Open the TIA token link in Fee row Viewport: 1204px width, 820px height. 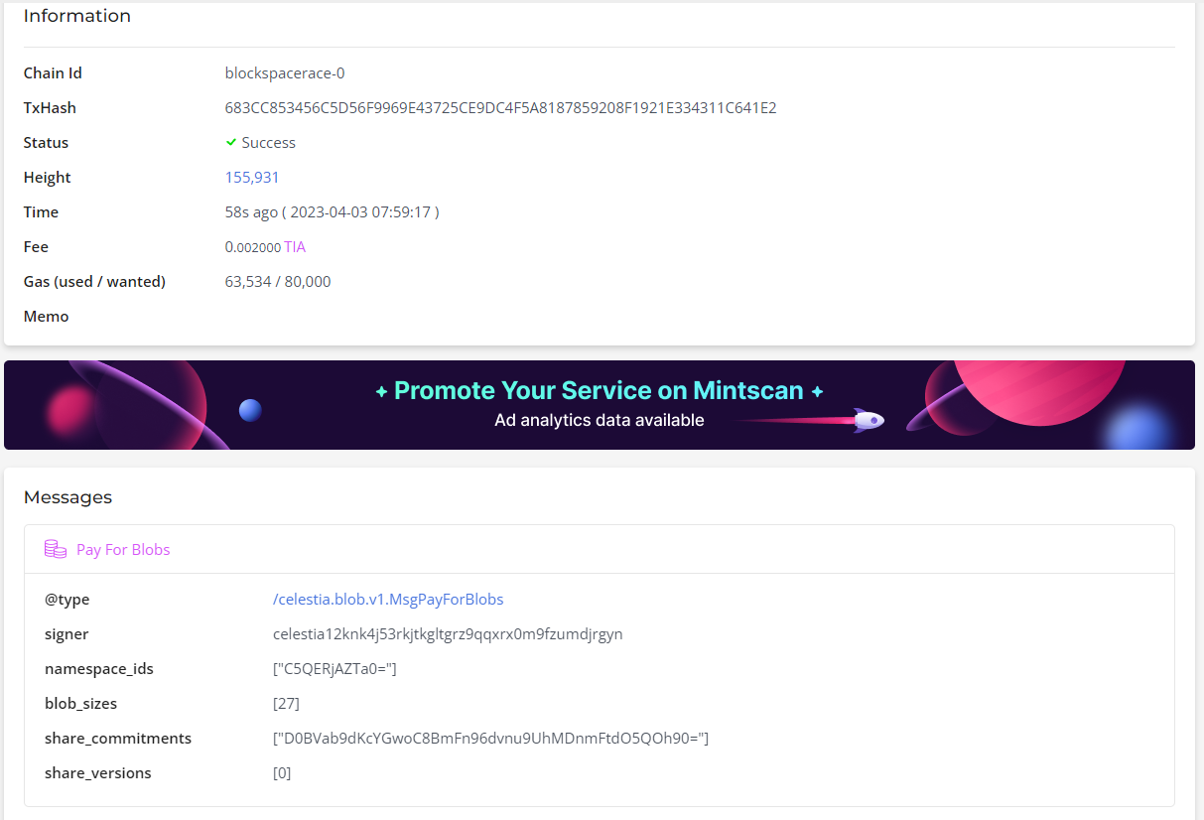[294, 246]
